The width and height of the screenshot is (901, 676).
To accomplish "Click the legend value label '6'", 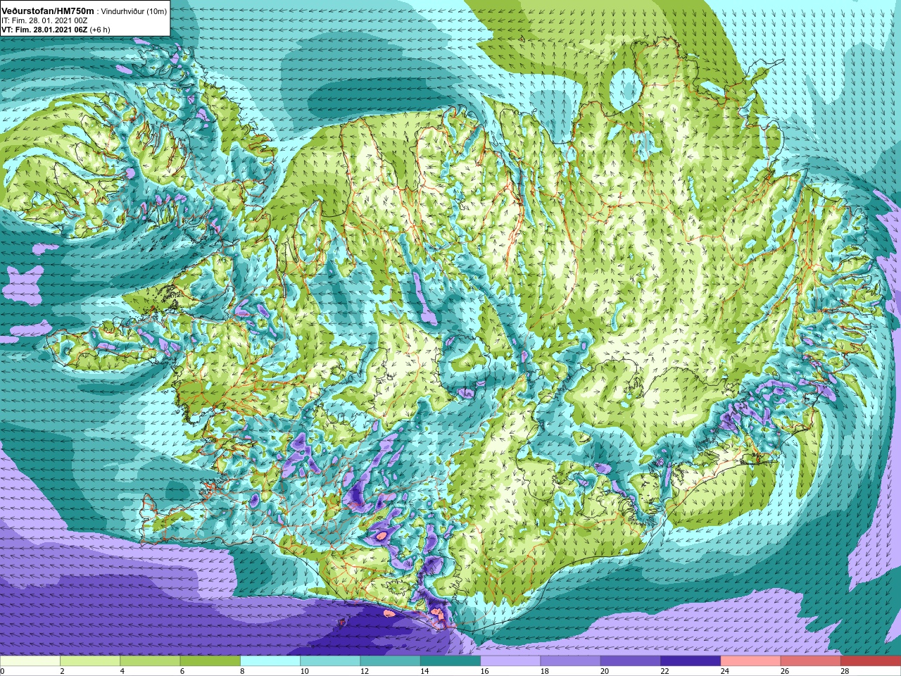I will (182, 671).
